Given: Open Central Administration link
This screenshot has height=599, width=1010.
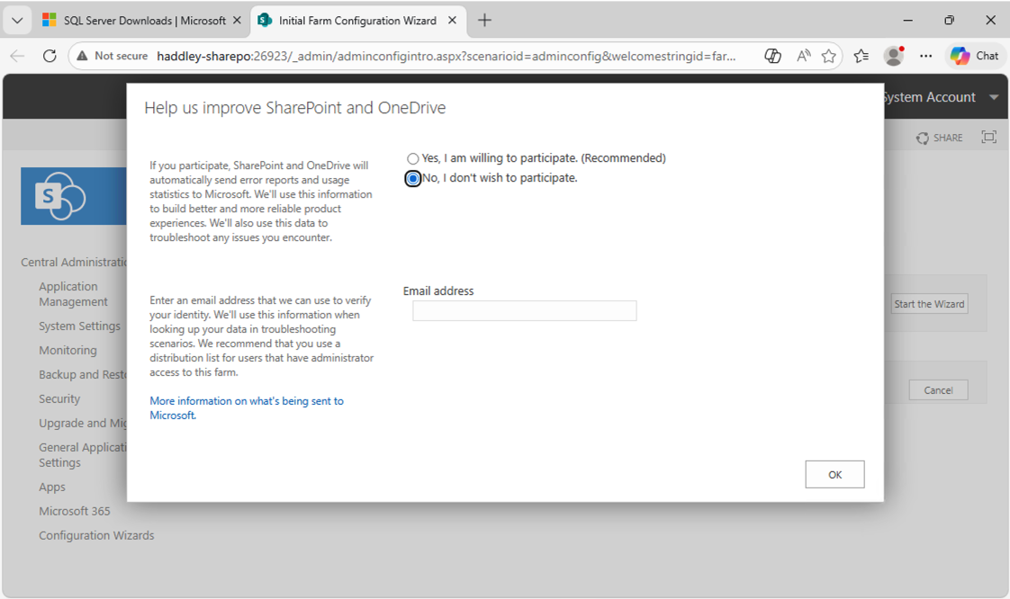Looking at the screenshot, I should pyautogui.click(x=74, y=262).
